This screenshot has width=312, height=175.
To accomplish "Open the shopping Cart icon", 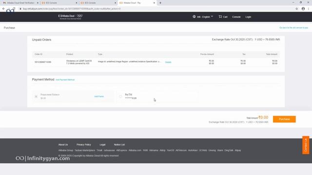I will (x=220, y=17).
